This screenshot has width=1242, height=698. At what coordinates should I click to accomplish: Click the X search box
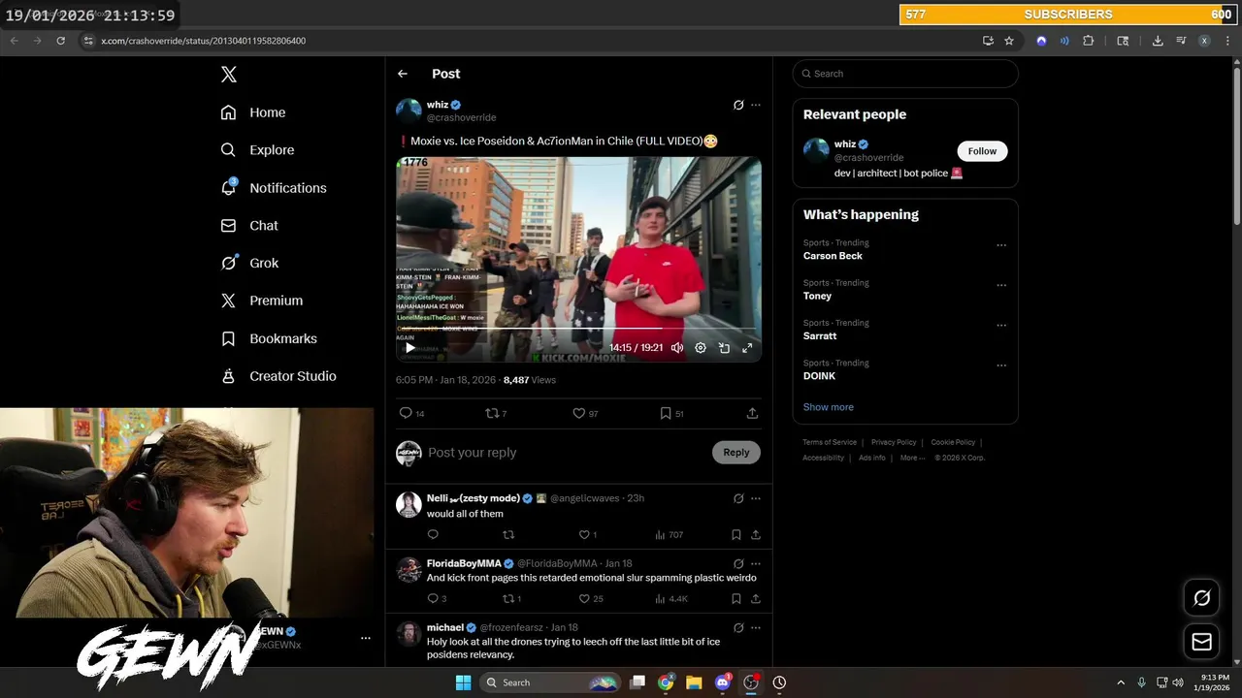(x=905, y=74)
